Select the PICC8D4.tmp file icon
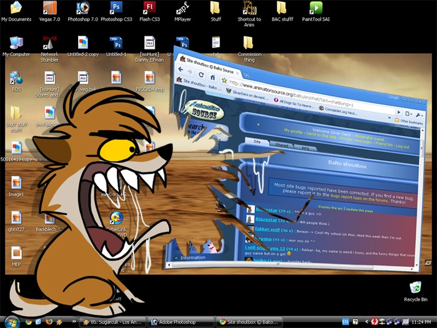Image resolution: width=437 pixels, height=328 pixels. 150,81
